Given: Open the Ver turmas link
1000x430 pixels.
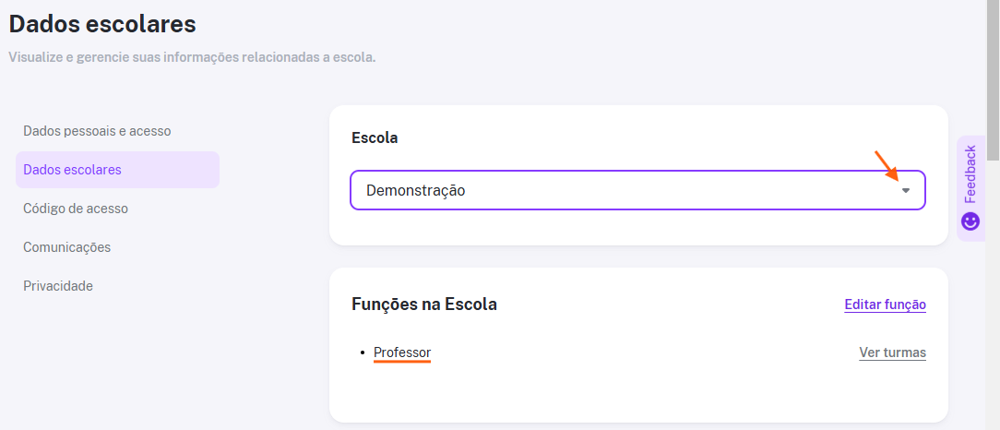Looking at the screenshot, I should point(892,352).
